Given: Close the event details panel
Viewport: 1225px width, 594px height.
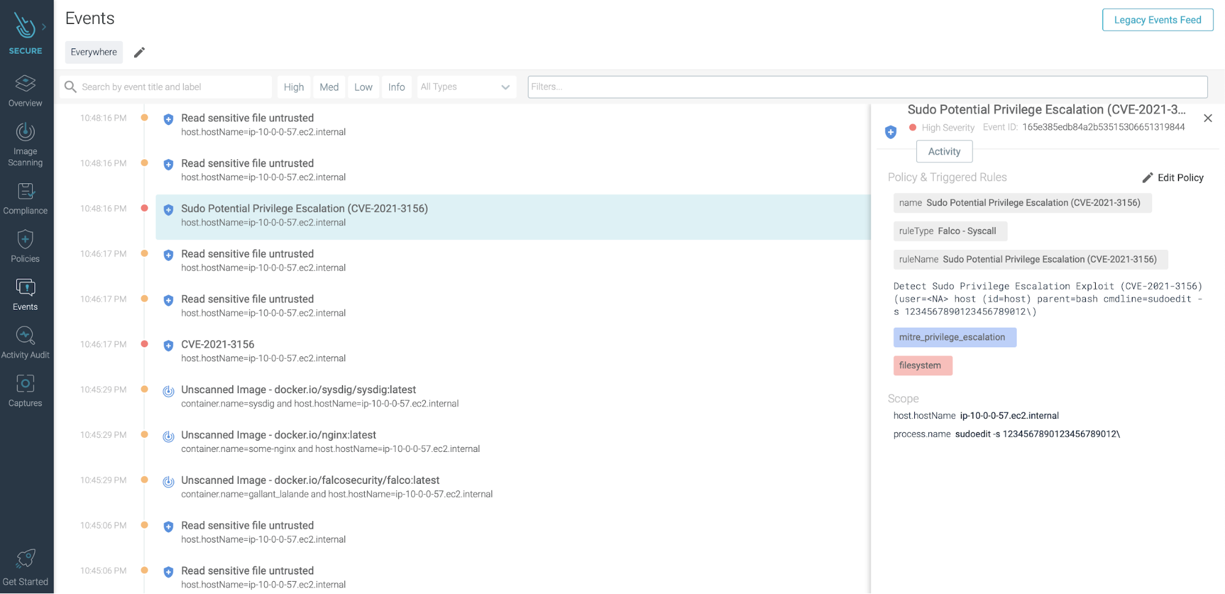Looking at the screenshot, I should point(1207,118).
